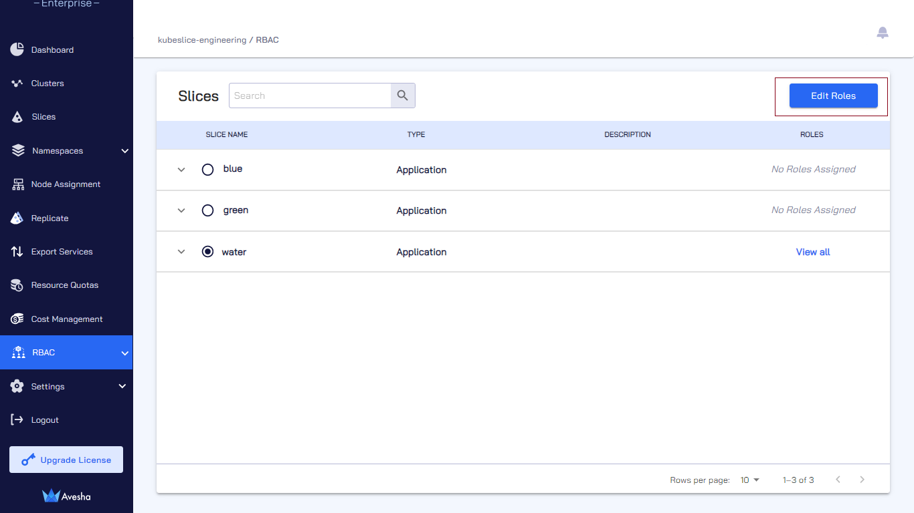
Task: Open View all roles link for water
Action: coord(813,252)
